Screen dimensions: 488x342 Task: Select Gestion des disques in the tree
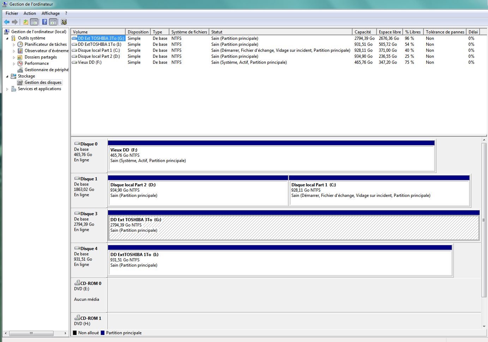(43, 82)
